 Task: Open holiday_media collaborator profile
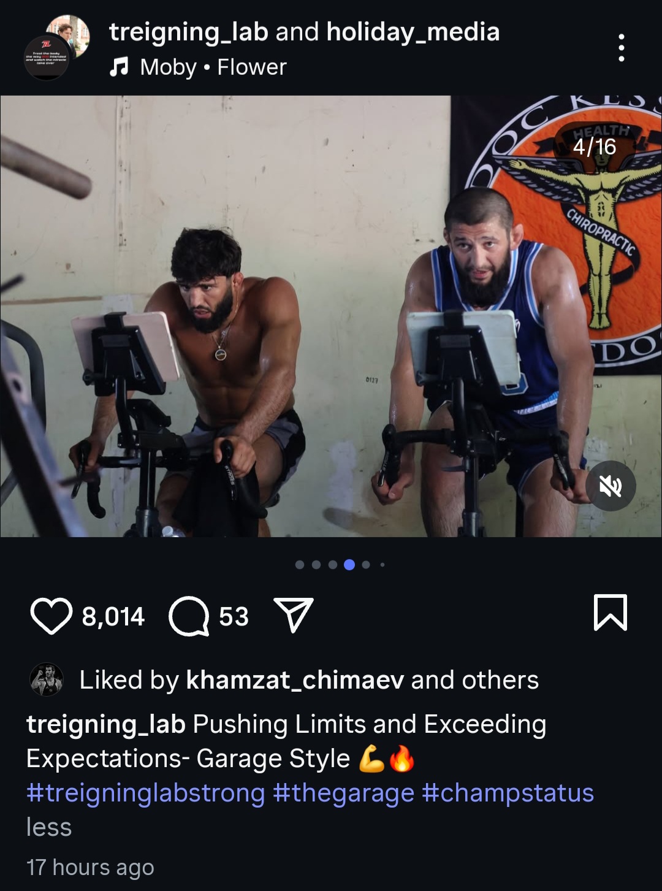pos(413,32)
